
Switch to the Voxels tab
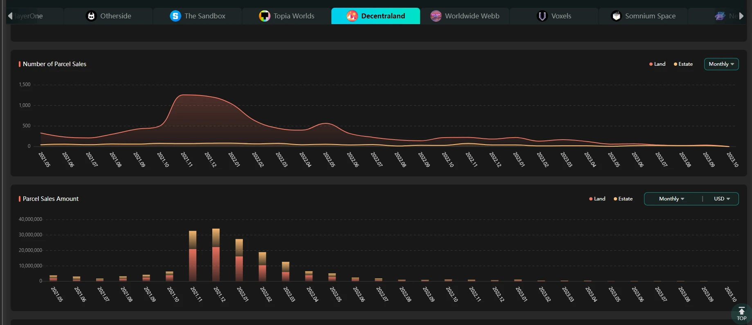click(x=561, y=16)
